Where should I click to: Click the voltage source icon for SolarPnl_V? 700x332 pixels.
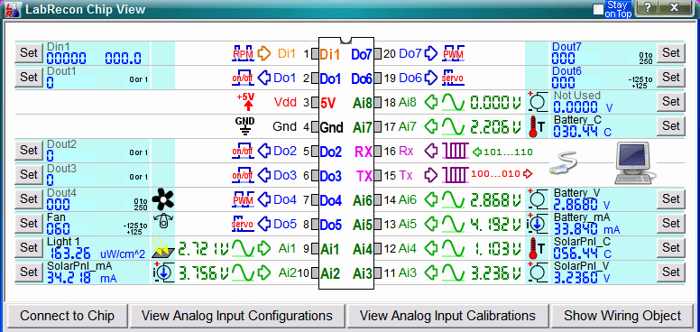tap(538, 272)
